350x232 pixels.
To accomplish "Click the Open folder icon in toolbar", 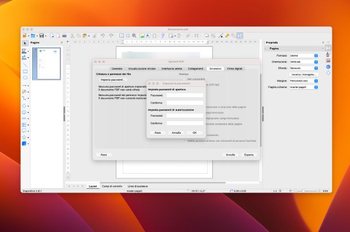I will click(33, 35).
